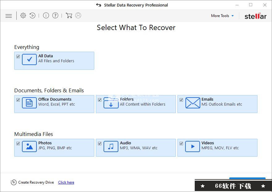Close the Stellar Data Recovery window
This screenshot has width=272, height=192.
[265, 5]
